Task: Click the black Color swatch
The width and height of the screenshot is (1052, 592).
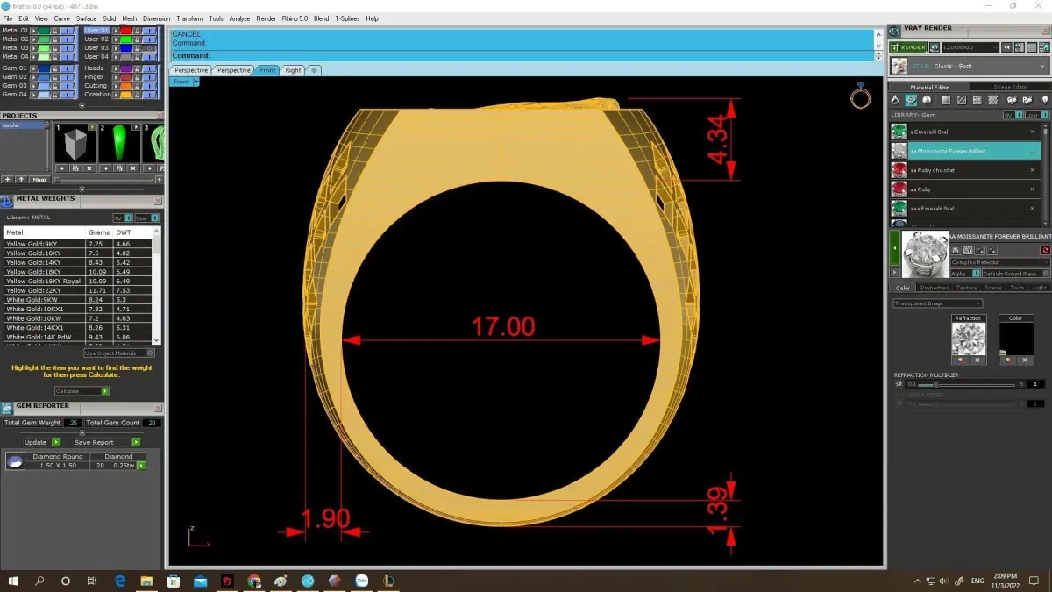Action: coord(1016,339)
